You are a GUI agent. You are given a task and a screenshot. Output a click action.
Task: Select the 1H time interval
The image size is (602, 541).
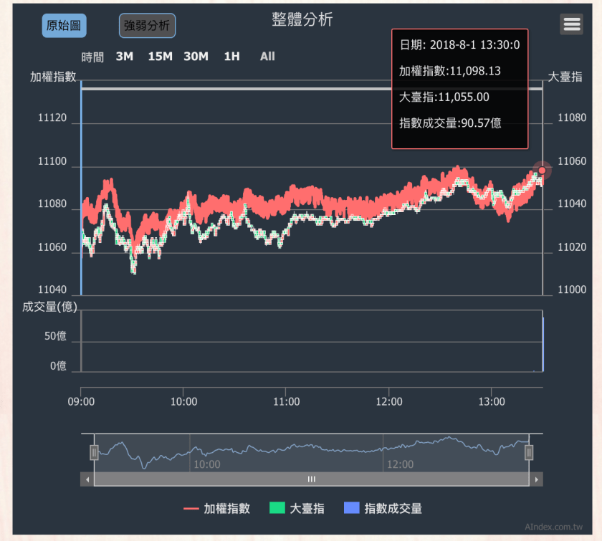click(x=231, y=56)
